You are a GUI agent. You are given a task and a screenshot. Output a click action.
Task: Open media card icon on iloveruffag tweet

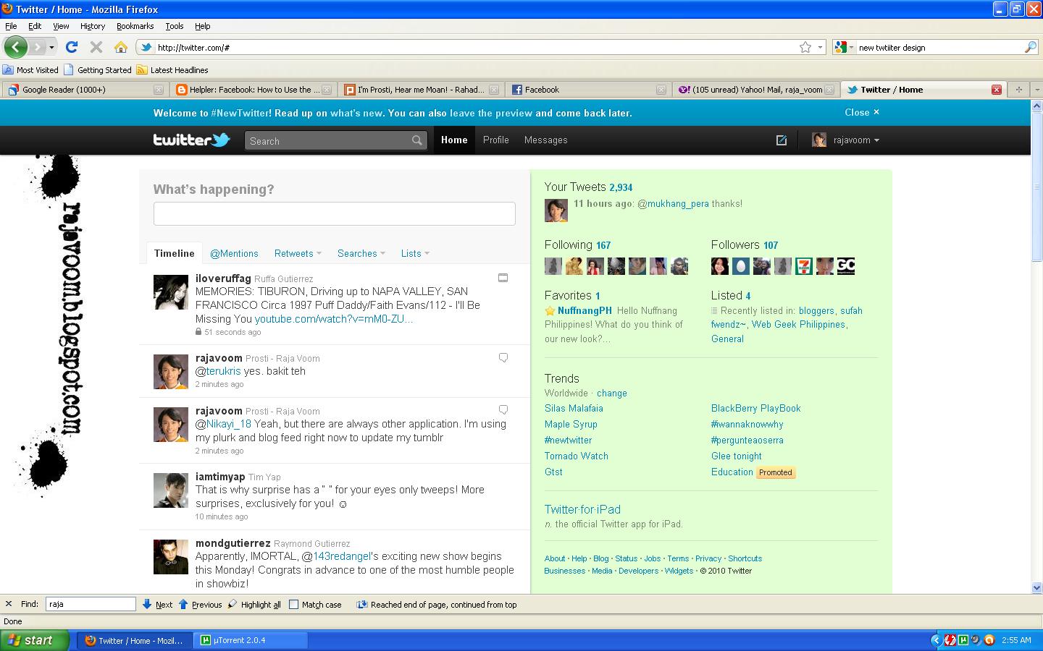[503, 278]
